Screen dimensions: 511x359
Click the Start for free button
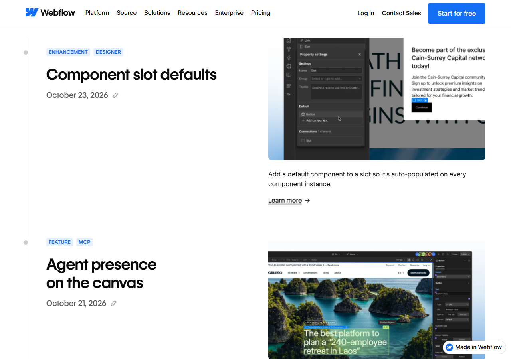(x=457, y=13)
